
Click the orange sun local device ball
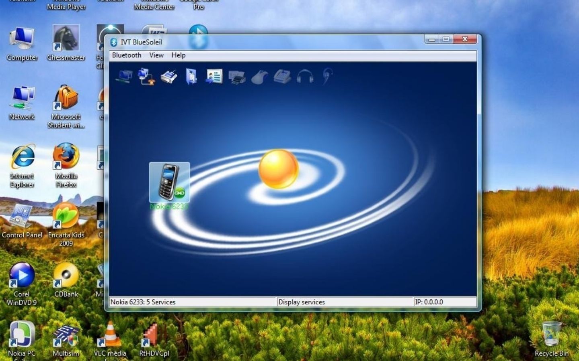[x=278, y=169]
